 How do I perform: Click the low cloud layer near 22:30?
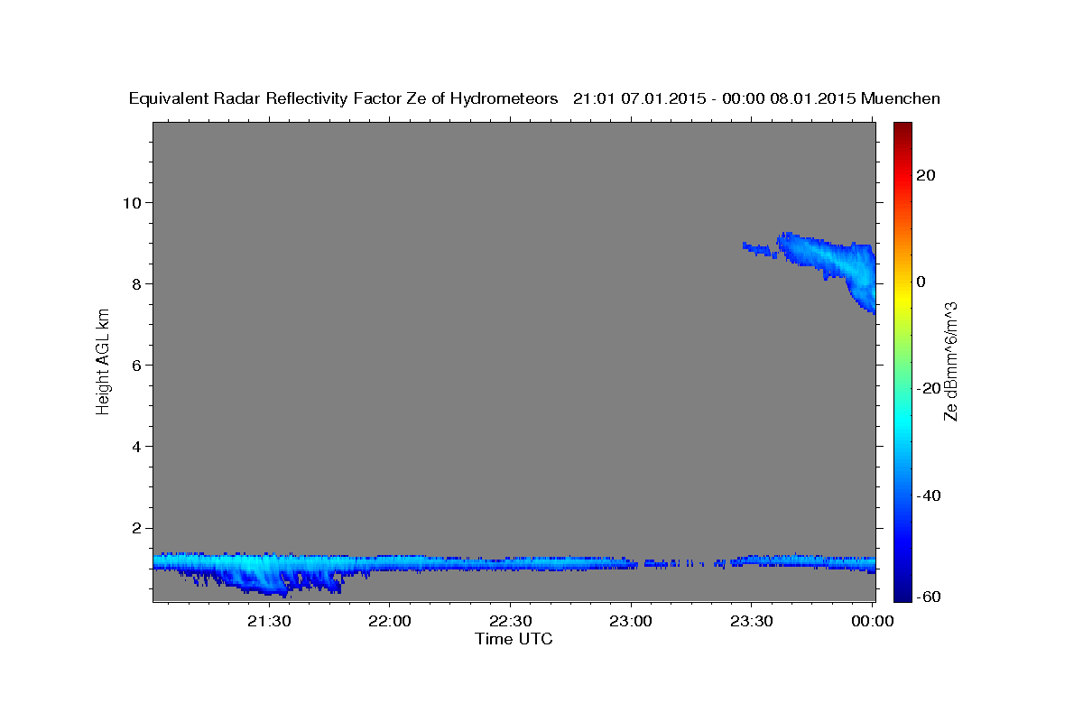tap(510, 563)
